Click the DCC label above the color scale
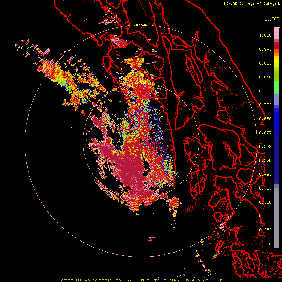 click(275, 19)
